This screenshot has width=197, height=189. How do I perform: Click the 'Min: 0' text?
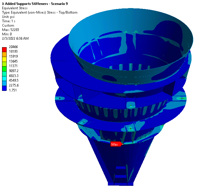click(7, 34)
